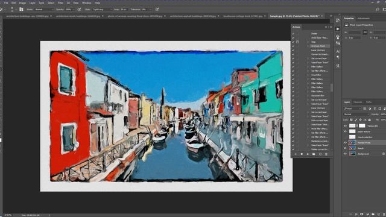Viewport: 386px width, 217px height.
Task: Expand the Stop step in Actions panel
Action: pyautogui.click(x=308, y=42)
